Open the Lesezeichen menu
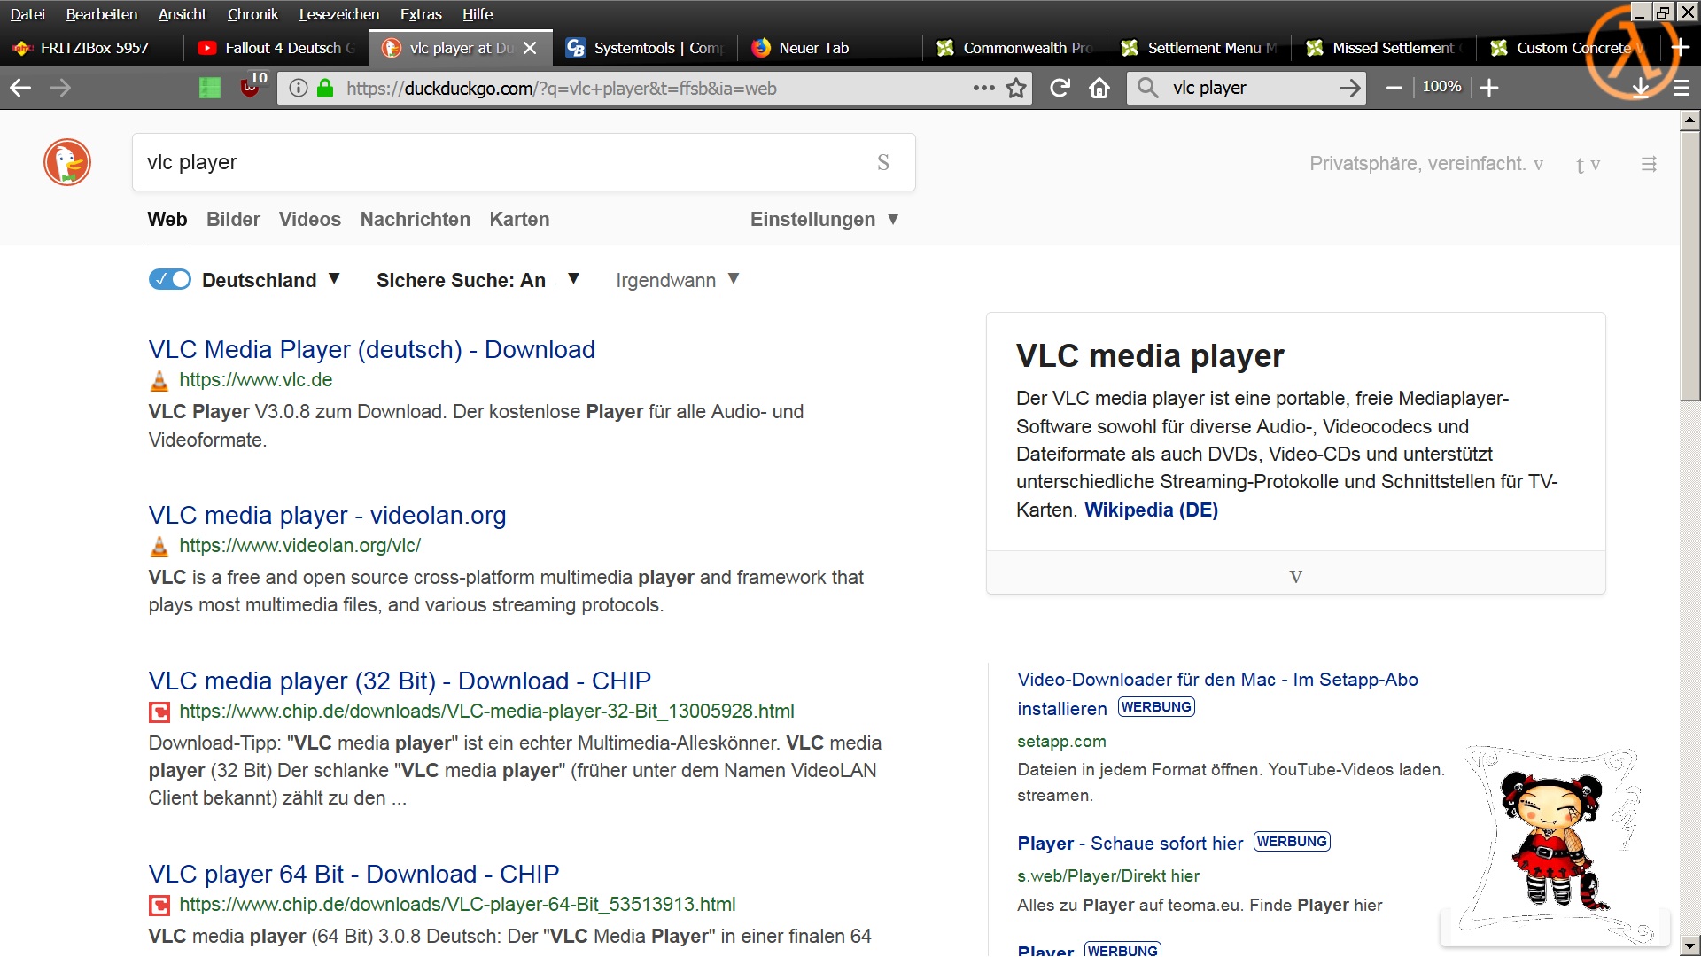This screenshot has height=957, width=1701. click(338, 14)
